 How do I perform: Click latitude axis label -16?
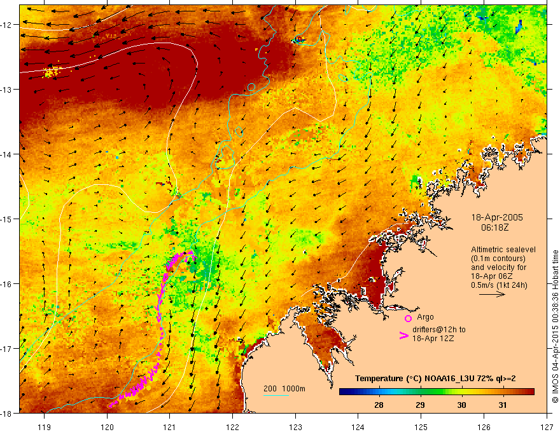[7, 284]
